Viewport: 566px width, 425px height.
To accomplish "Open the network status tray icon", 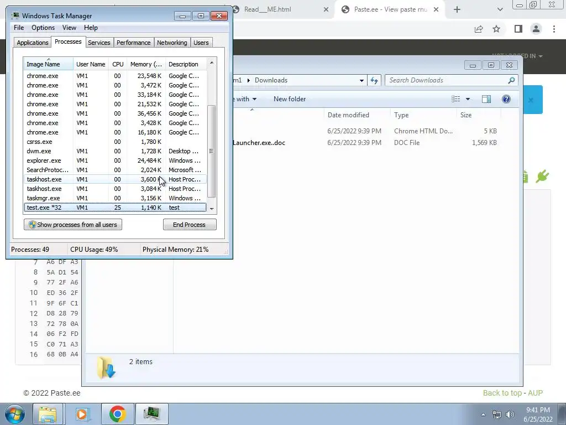I will (x=497, y=414).
